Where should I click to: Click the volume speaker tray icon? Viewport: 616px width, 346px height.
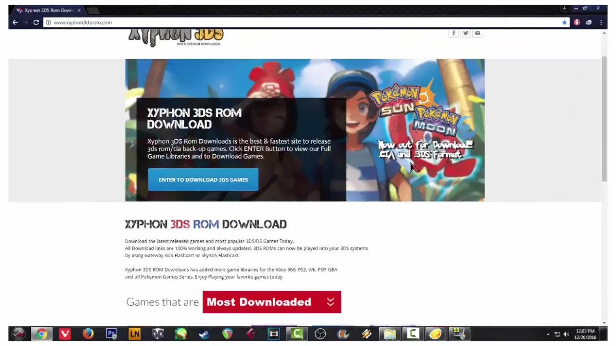566,334
